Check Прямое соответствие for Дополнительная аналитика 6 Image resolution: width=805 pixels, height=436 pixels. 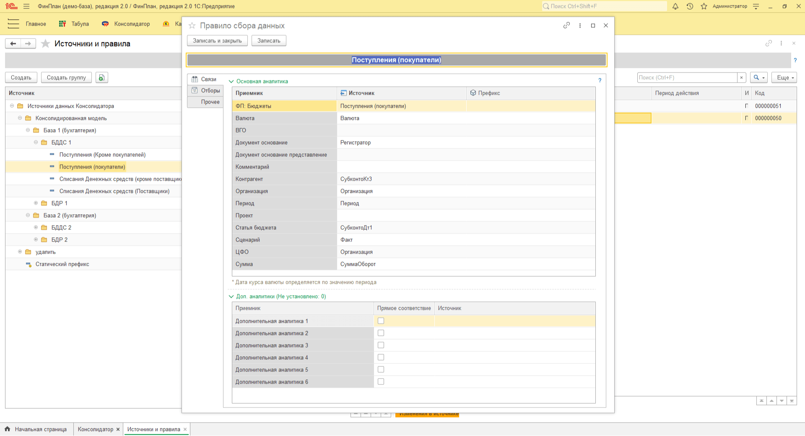pos(381,381)
